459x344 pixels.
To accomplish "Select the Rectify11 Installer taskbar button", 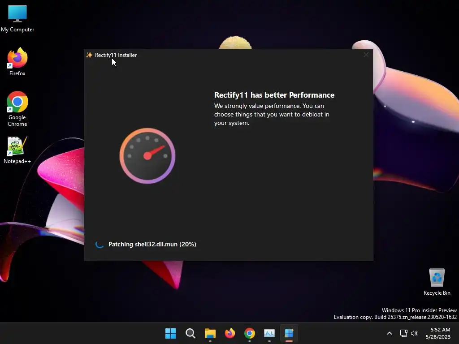I will click(x=289, y=333).
